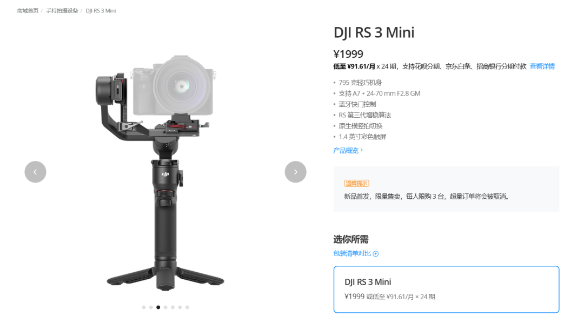
Task: Click the chevron beside 产品概览
Action: (361, 150)
